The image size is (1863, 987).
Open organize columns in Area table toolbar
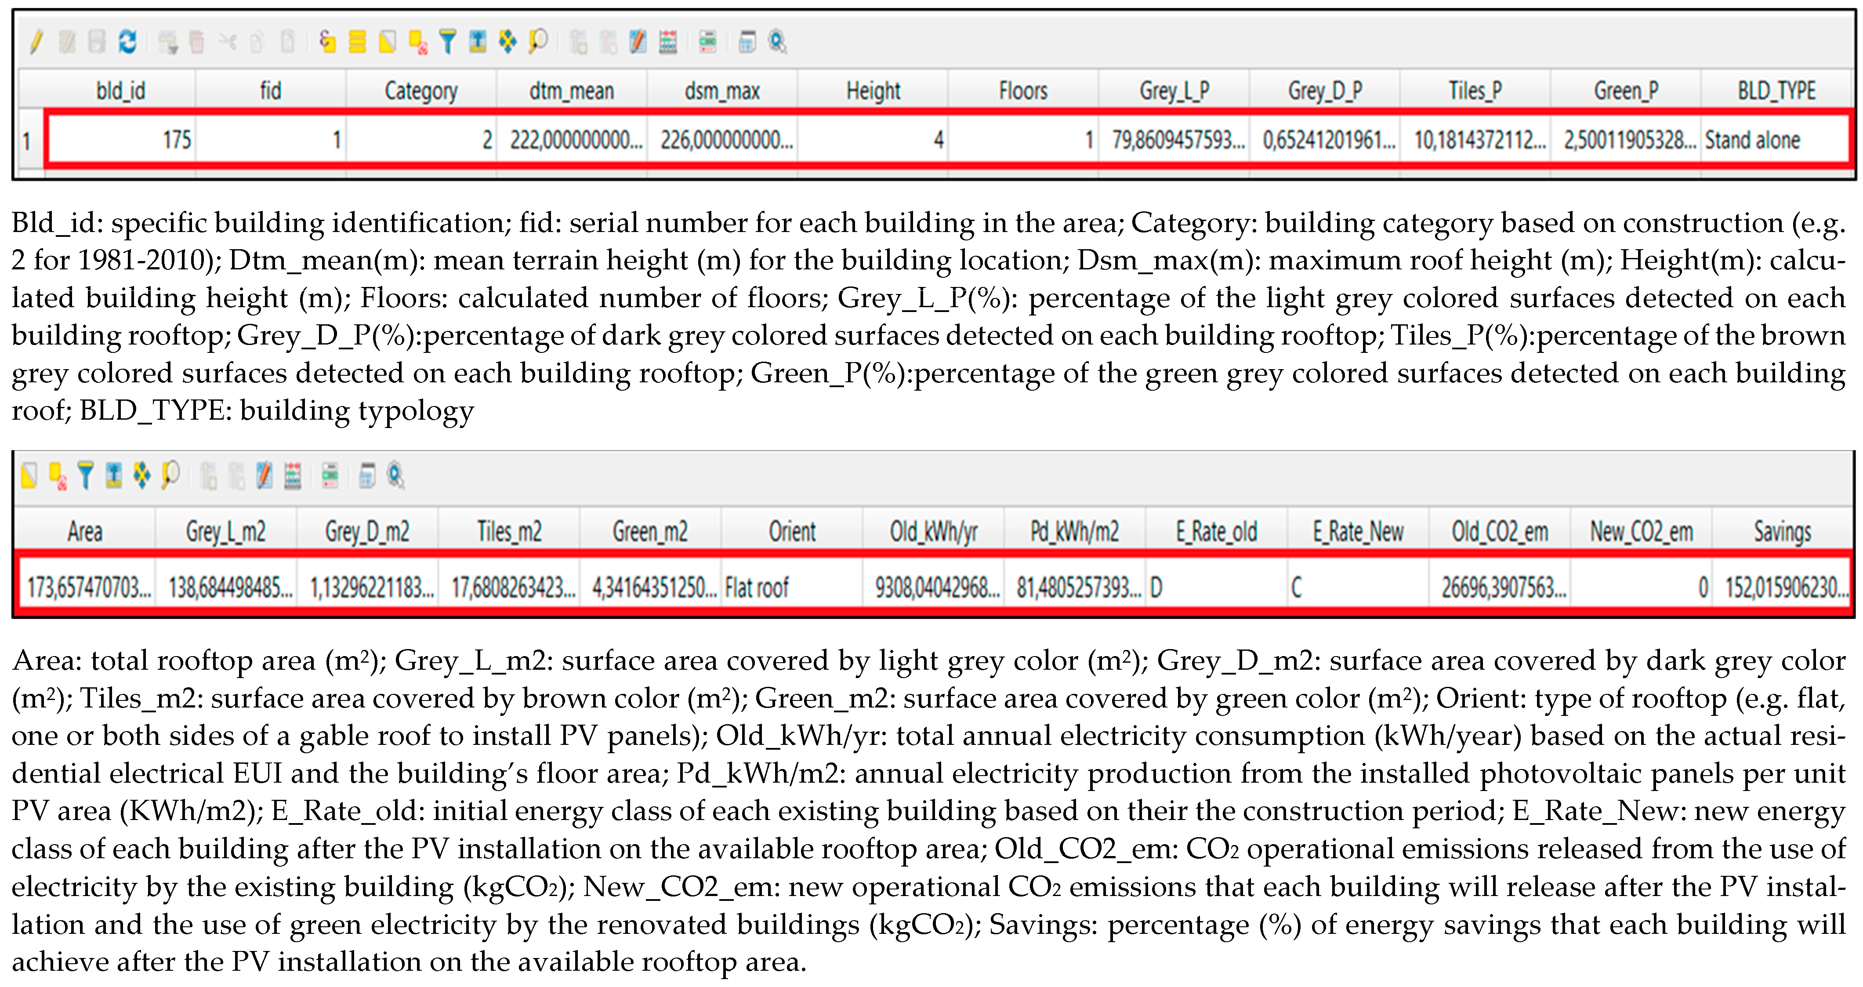click(265, 476)
